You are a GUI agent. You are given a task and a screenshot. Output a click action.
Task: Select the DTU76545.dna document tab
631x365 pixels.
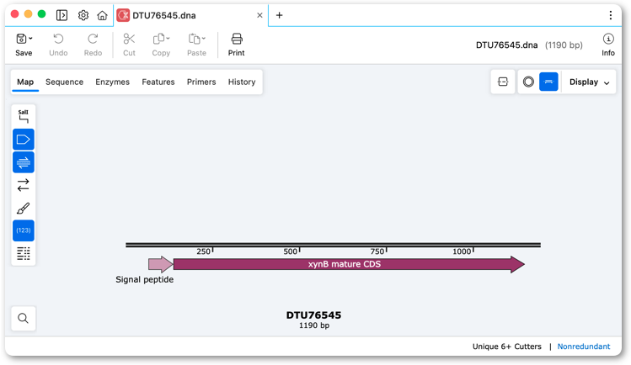[190, 15]
